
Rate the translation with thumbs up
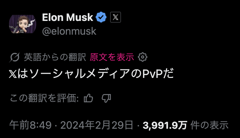coord(88,99)
